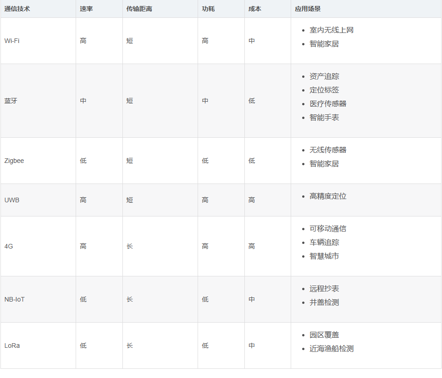
Task: Click the 速率 column header
Action: 86,9
